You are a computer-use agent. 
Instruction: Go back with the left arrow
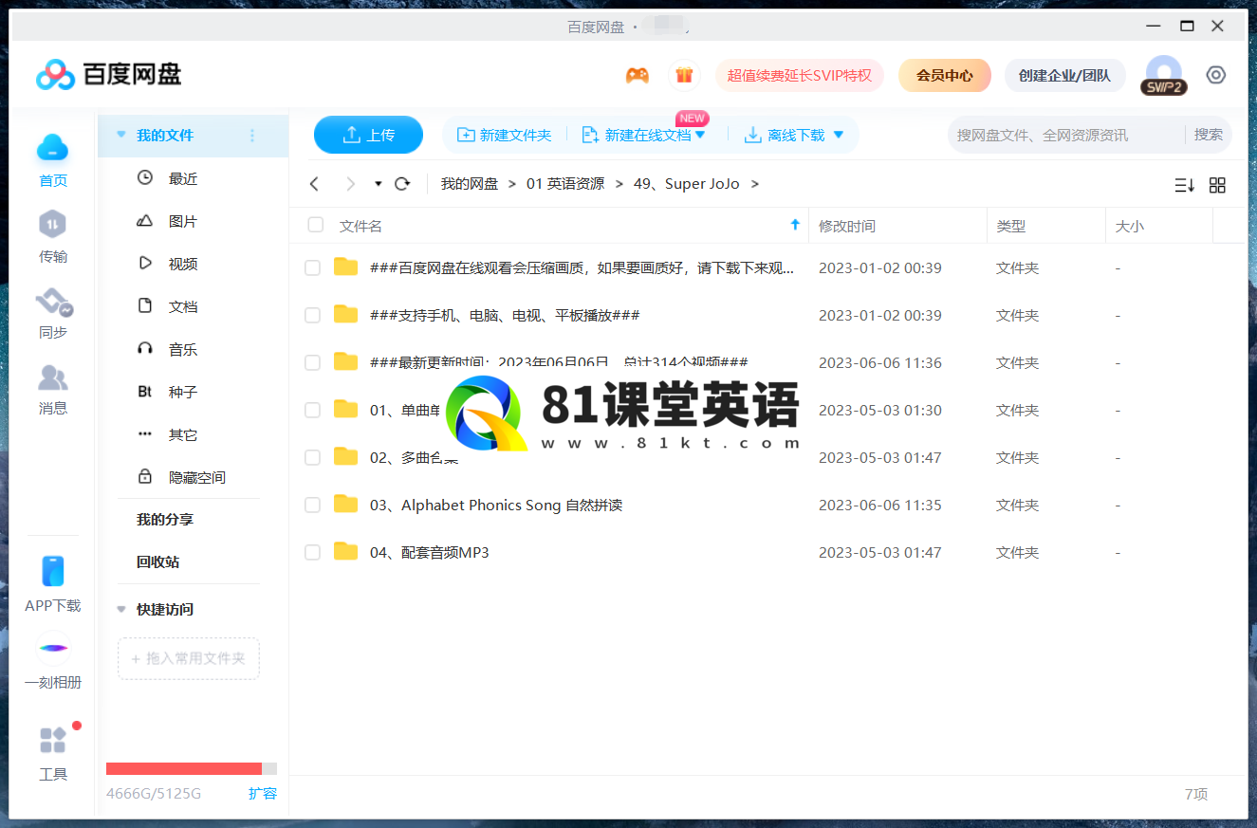tap(315, 184)
